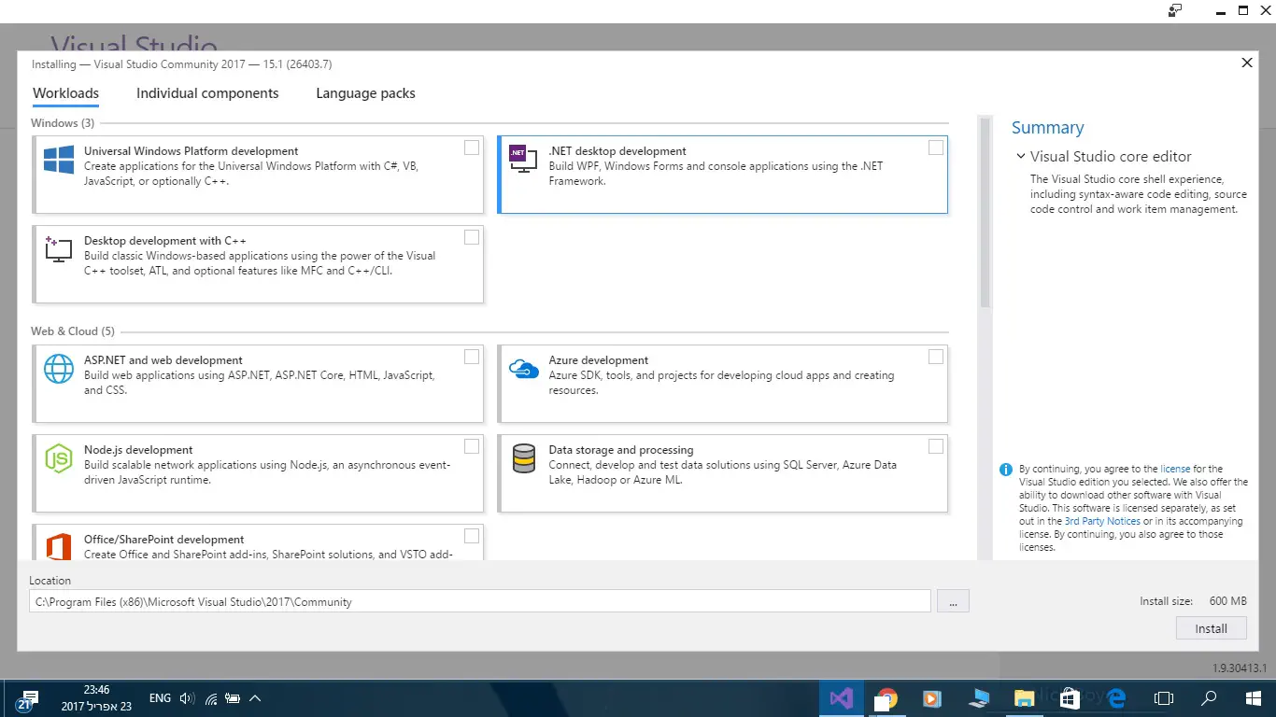Collapse the Visual Studio core editor summary
1276x717 pixels.
[1021, 157]
